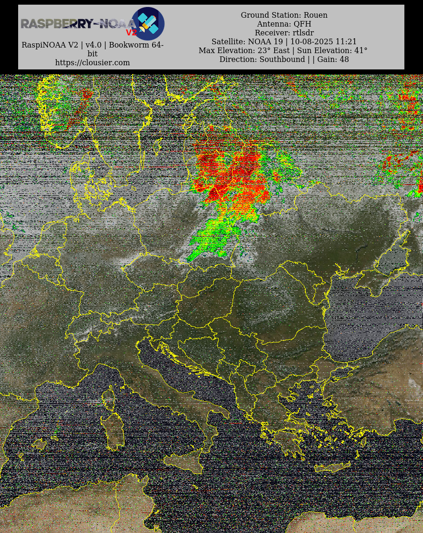Click the 'Receiver: rtlsdr' line
Image resolution: width=423 pixels, height=533 pixels.
(x=284, y=33)
